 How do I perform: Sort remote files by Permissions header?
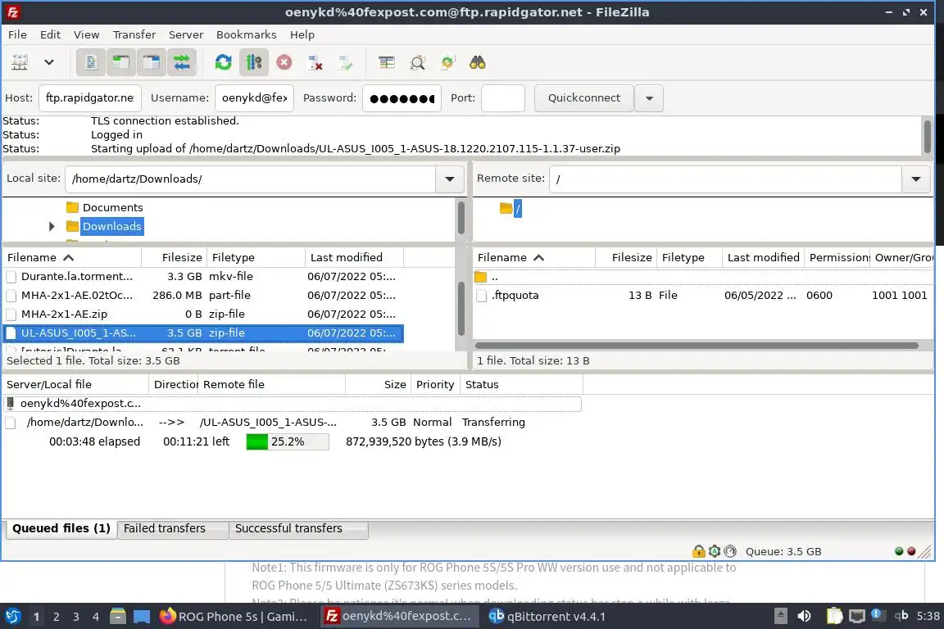coord(837,258)
